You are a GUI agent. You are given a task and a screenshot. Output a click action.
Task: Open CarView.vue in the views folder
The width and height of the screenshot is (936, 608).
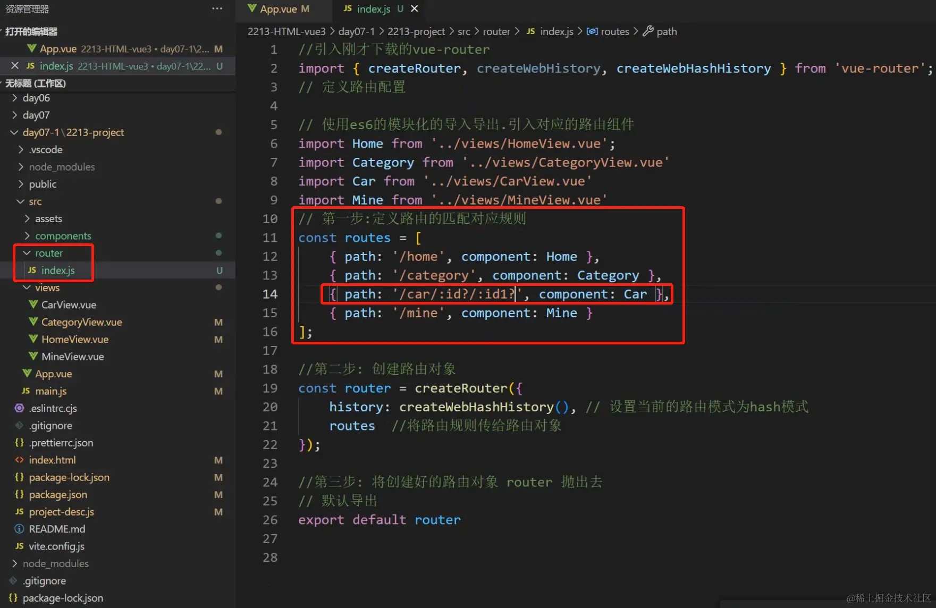(x=69, y=305)
